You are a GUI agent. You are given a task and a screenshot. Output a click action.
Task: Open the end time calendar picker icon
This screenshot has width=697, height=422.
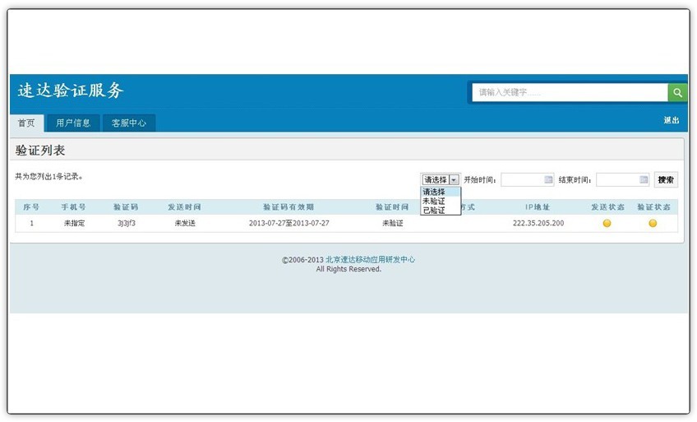point(644,179)
